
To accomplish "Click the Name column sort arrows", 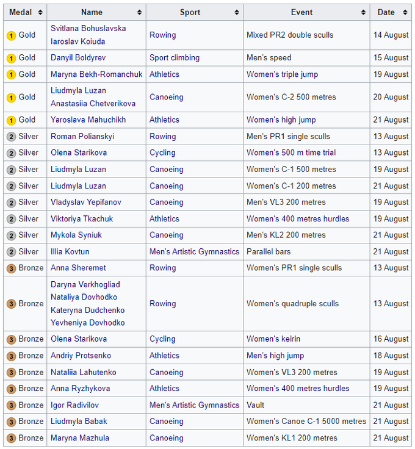I will 139,12.
